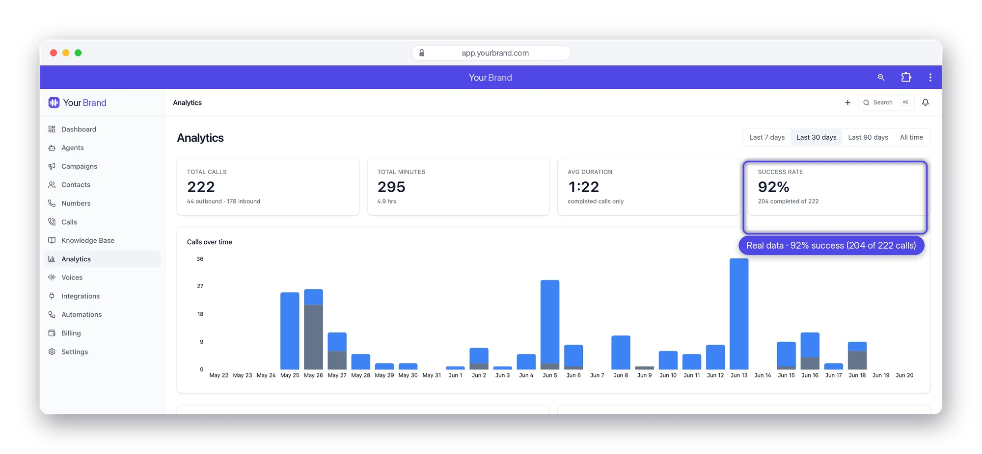The image size is (982, 454).
Task: Click the Jun 5 chart bar
Action: (550, 325)
